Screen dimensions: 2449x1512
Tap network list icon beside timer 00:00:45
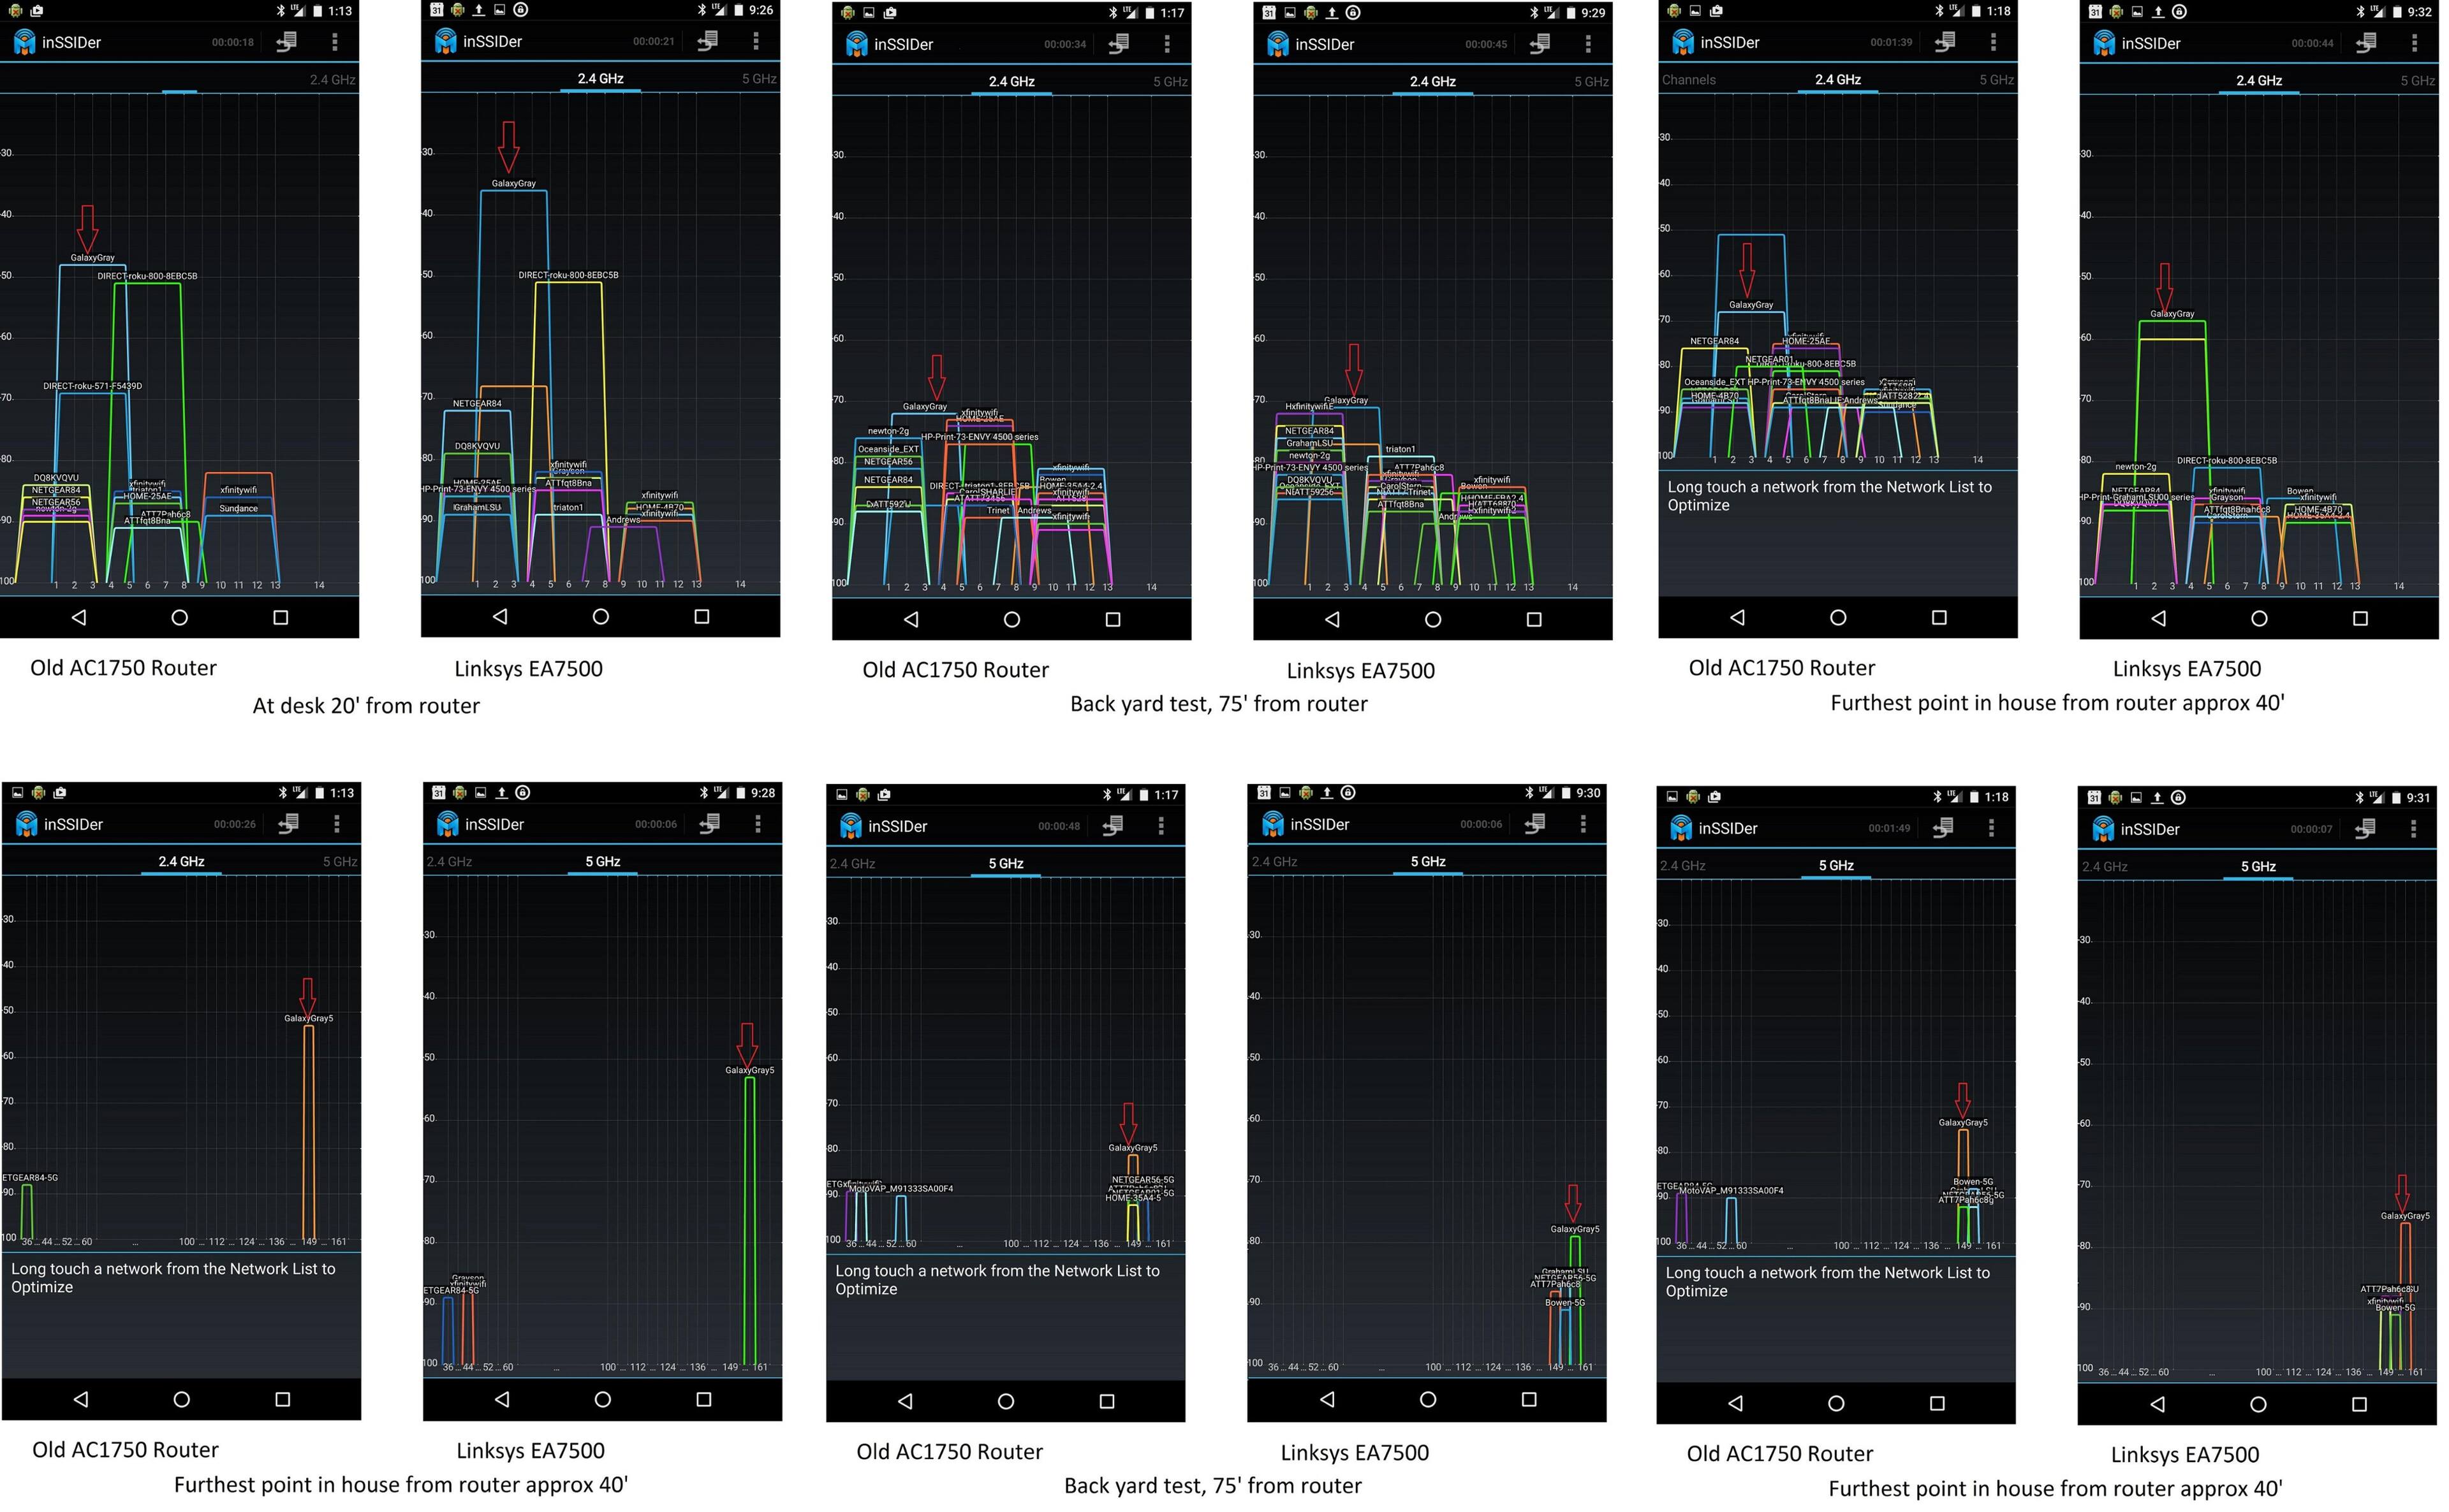1540,43
